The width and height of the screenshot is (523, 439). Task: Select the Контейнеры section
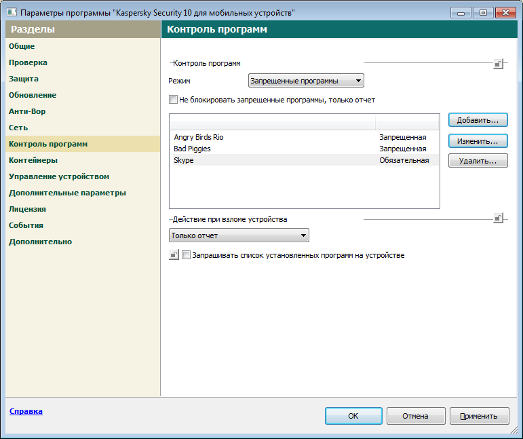[33, 160]
